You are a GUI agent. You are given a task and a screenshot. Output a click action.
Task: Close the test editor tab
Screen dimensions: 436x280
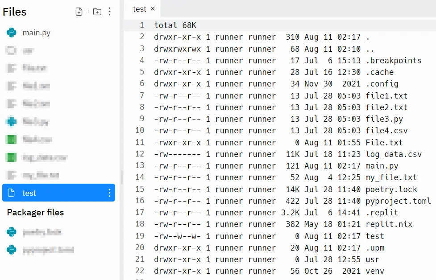(153, 9)
